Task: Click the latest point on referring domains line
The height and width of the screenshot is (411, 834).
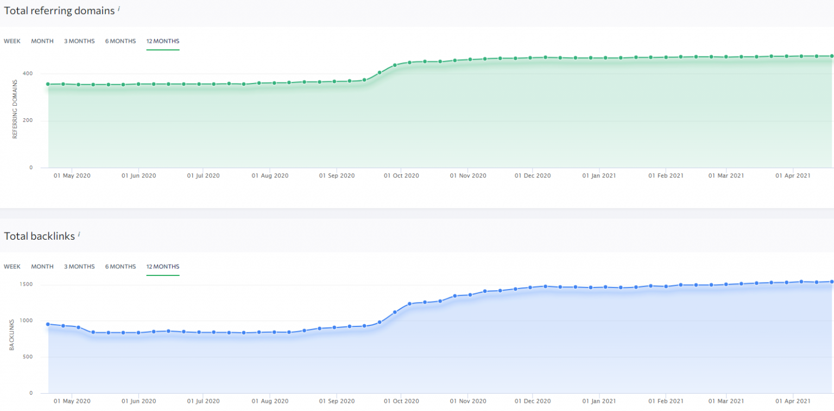Action: (x=831, y=56)
